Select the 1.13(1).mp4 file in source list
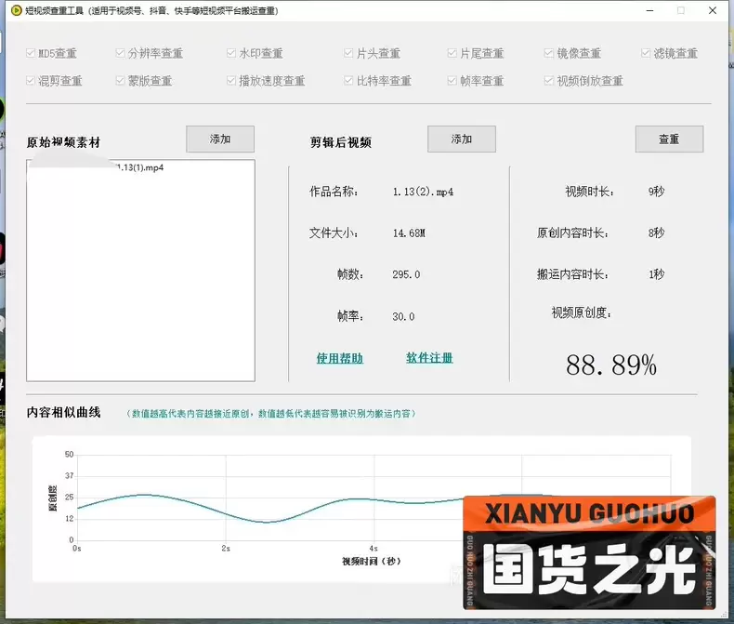This screenshot has height=624, width=734. coord(140,167)
